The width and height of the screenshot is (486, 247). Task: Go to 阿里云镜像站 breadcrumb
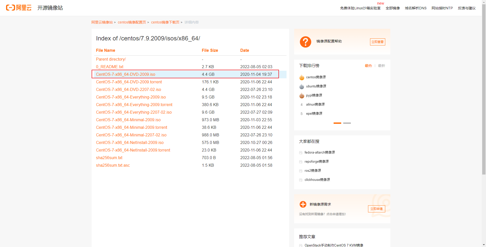tap(102, 22)
